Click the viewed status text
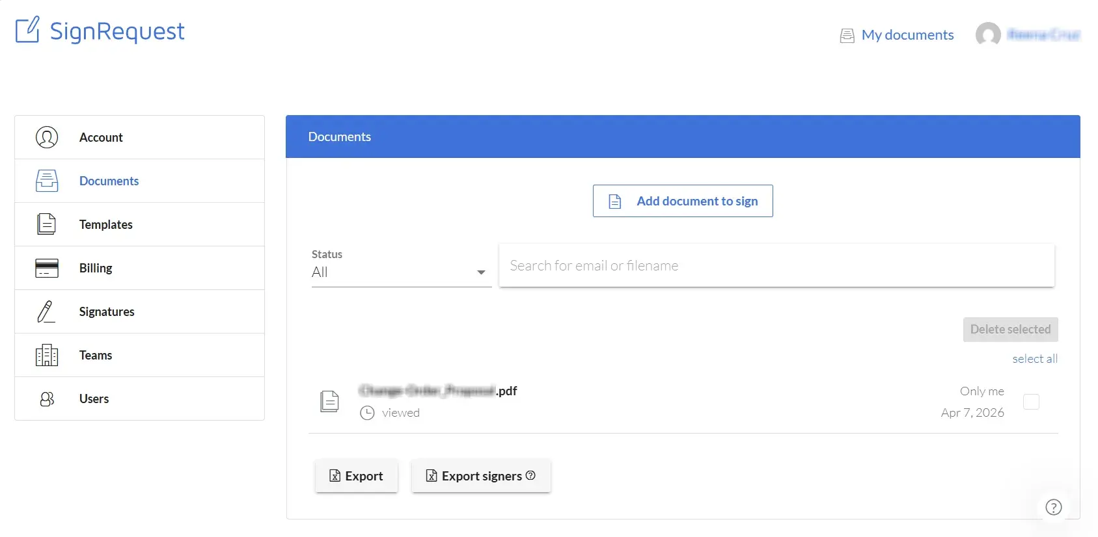Viewport: 1098px width, 537px height. click(401, 413)
